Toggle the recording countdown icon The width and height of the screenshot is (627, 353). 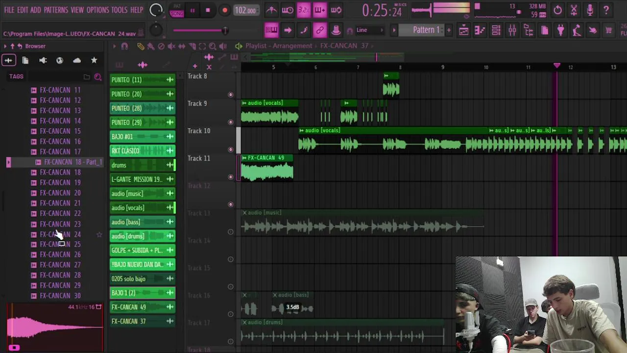click(x=304, y=10)
